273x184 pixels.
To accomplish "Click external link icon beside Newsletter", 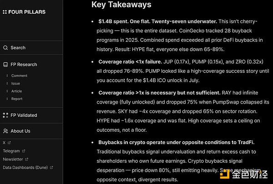I will [26, 159].
